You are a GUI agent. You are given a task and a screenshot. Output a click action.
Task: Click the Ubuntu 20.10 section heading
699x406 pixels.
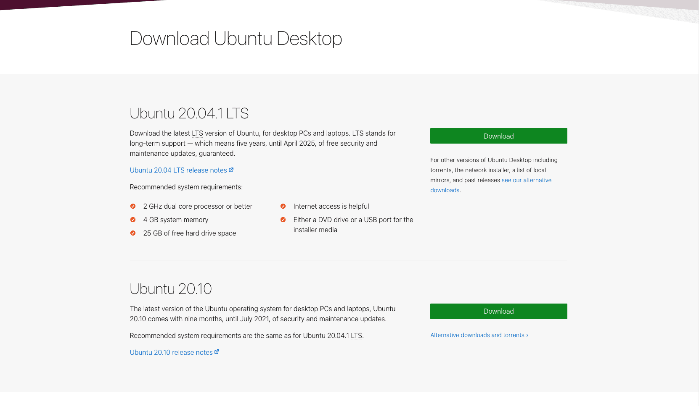(171, 289)
